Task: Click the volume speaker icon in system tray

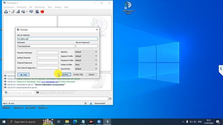Action: click(195, 122)
